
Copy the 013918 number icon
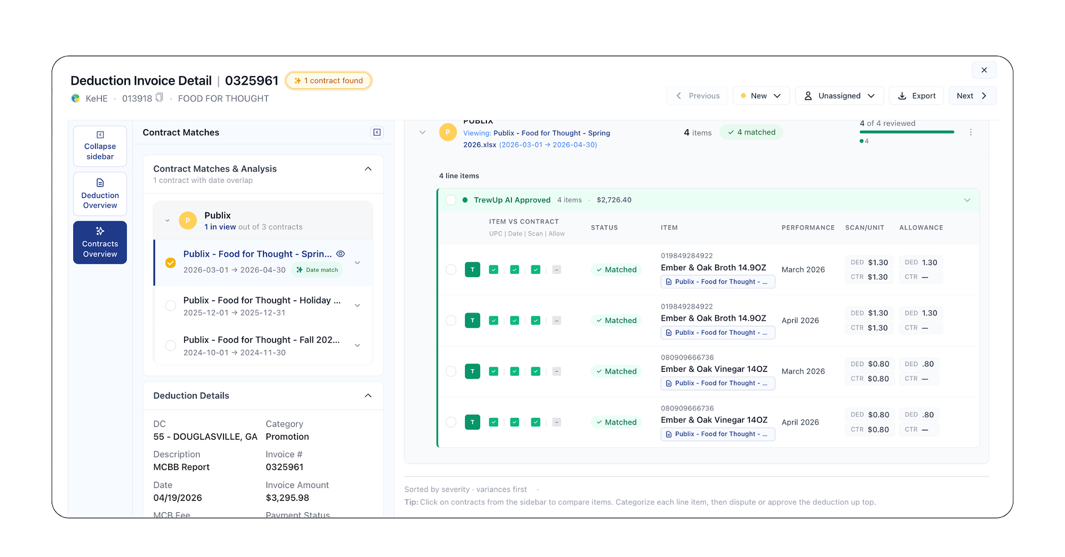159,98
